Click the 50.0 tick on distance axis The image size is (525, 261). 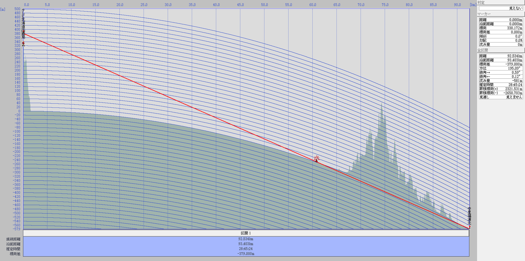coord(264,5)
